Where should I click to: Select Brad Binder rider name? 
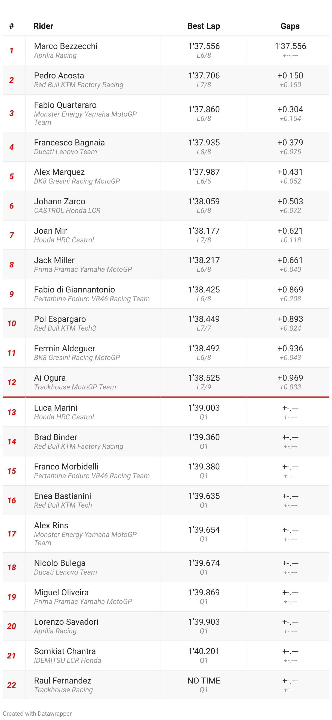[55, 437]
